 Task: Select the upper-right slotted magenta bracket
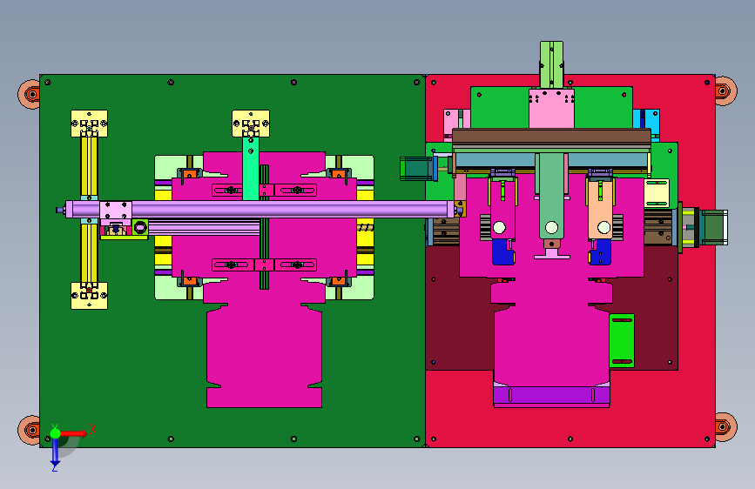click(x=296, y=190)
